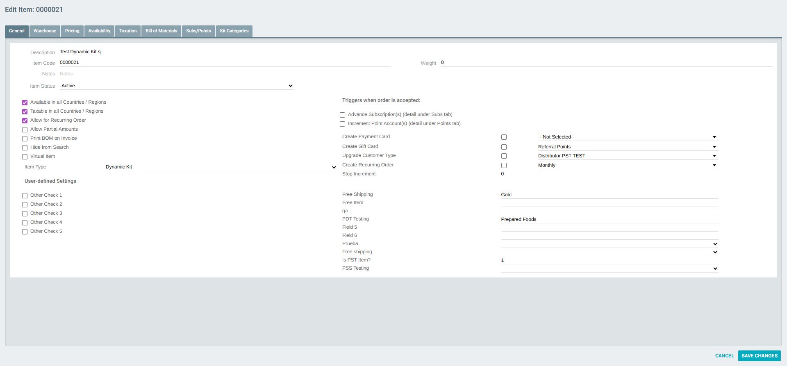Uncheck Available in all Countries / Regions
This screenshot has width=787, height=366.
click(25, 102)
